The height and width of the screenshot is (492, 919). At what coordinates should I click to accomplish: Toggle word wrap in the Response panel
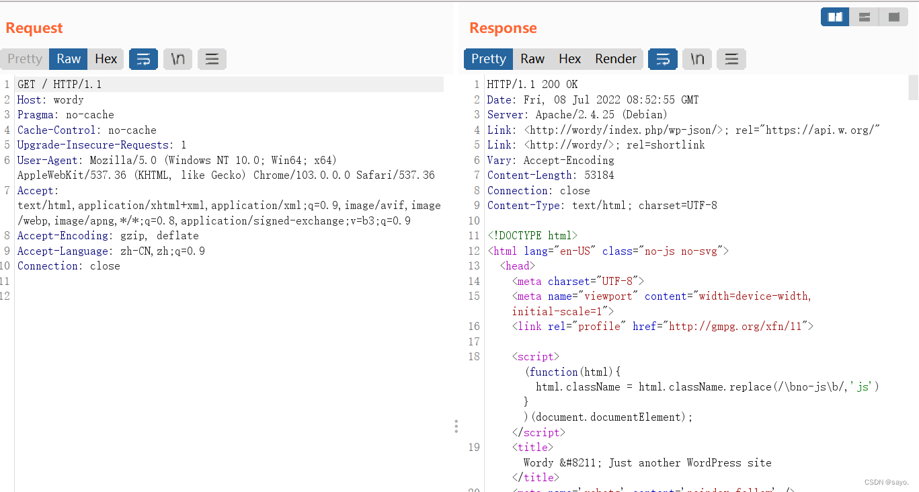tap(662, 59)
